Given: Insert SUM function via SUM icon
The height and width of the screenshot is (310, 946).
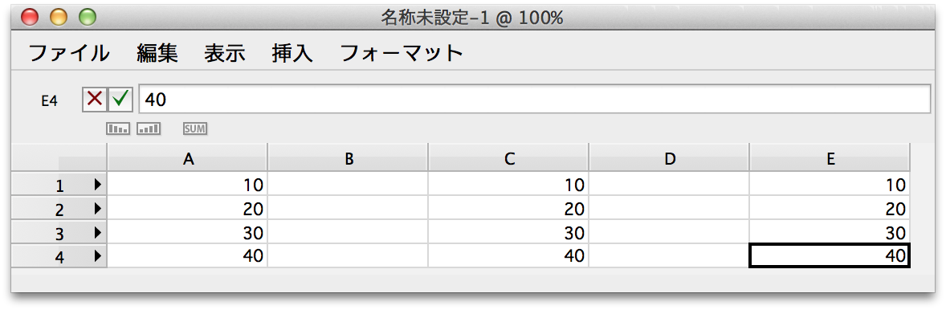Looking at the screenshot, I should pos(195,128).
